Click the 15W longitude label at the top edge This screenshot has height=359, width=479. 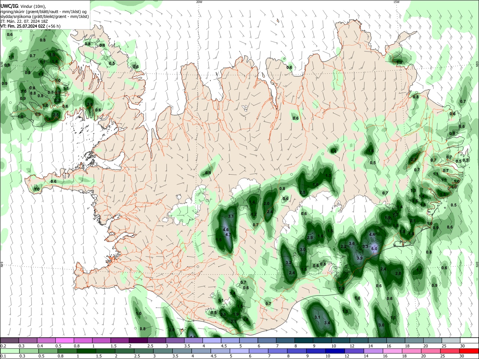coord(396,2)
